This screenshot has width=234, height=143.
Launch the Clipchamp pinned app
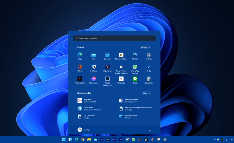(x=107, y=67)
